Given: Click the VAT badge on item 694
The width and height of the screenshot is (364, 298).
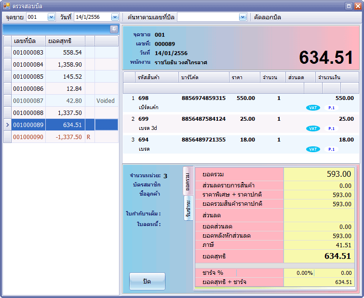Looking at the screenshot, I should [313, 149].
